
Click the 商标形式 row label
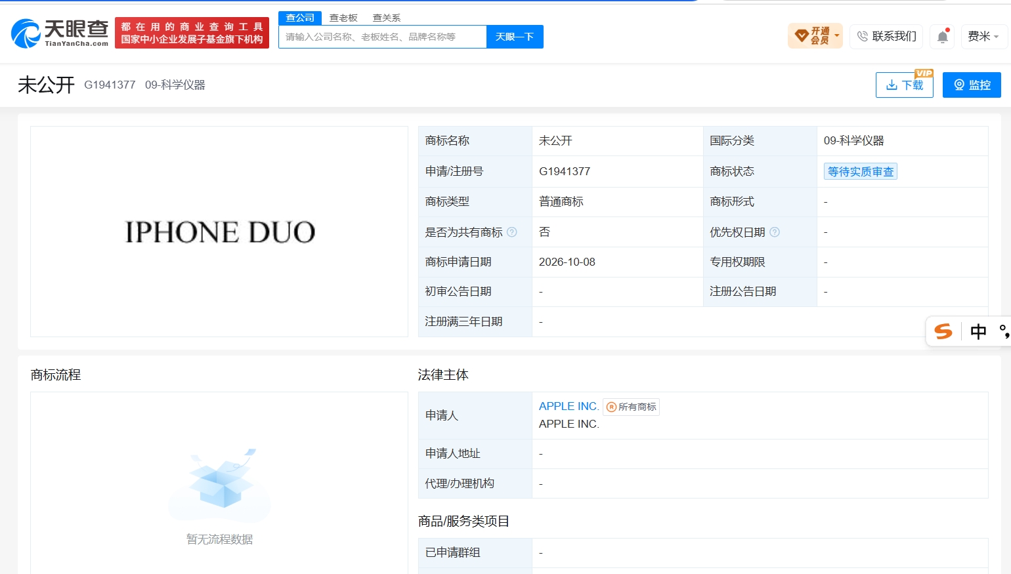[x=732, y=201]
